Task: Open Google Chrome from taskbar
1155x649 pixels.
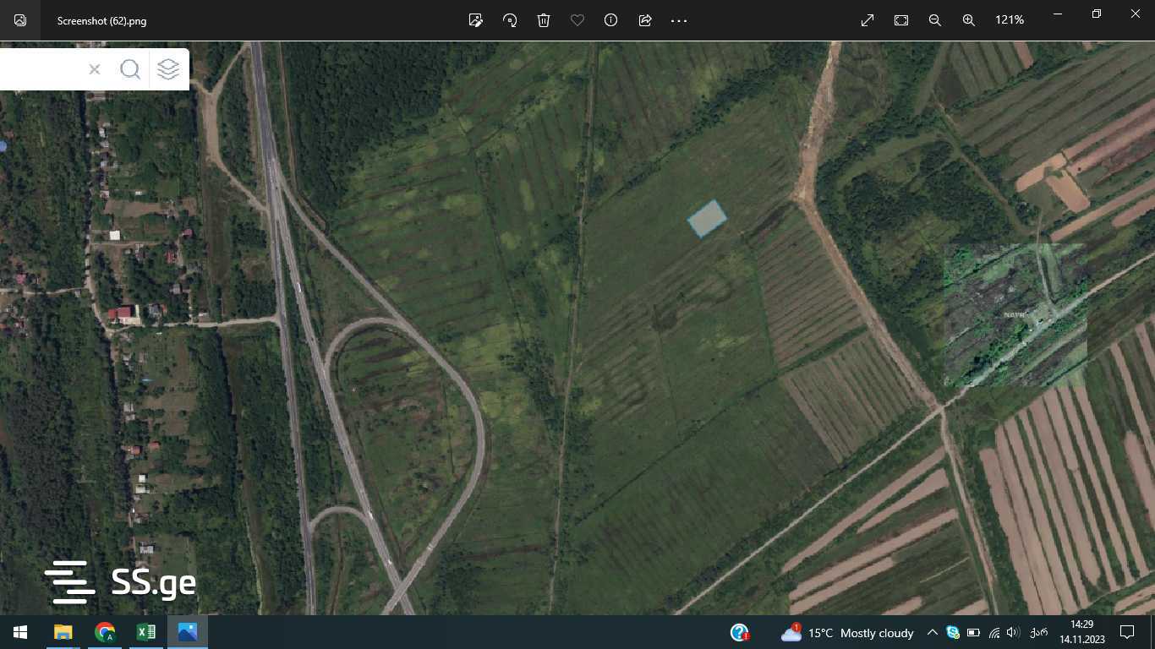Action: [x=105, y=632]
